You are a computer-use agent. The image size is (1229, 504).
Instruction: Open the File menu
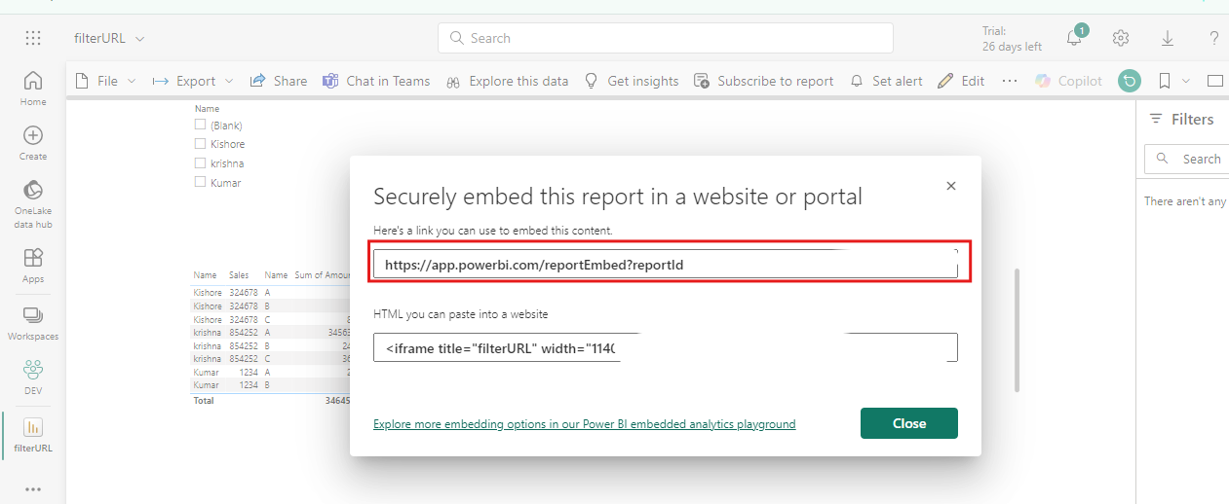105,81
